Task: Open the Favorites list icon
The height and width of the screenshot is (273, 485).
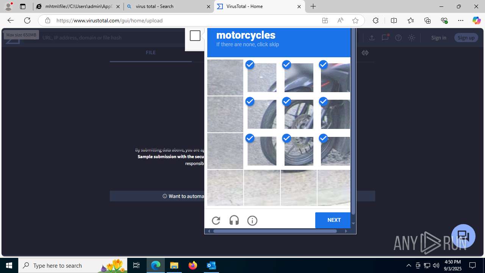Action: click(x=410, y=20)
